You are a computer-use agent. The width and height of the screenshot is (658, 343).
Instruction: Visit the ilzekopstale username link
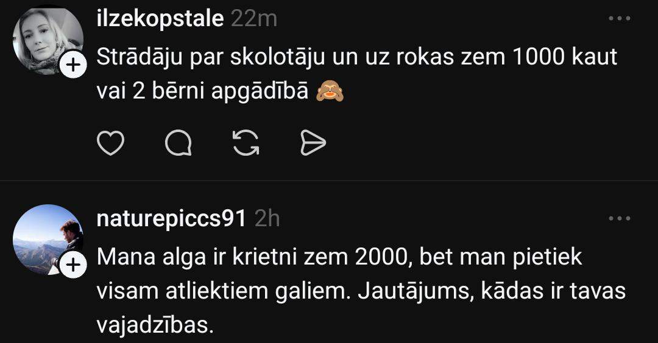coord(160,19)
